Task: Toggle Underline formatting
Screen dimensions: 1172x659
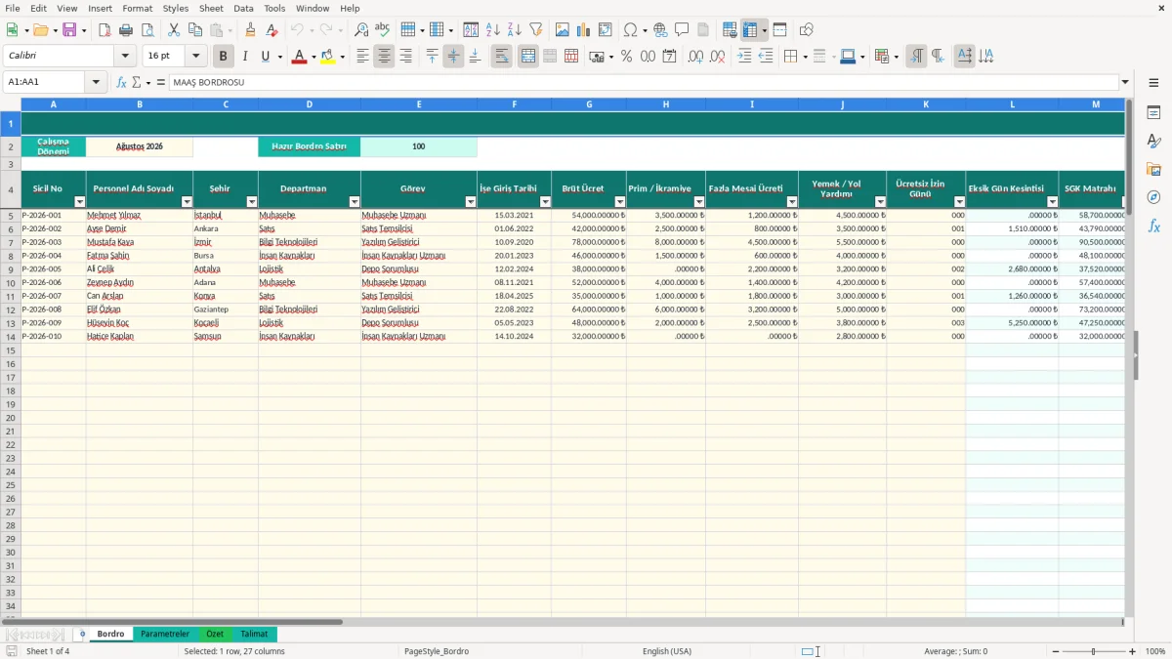Action: 265,57
